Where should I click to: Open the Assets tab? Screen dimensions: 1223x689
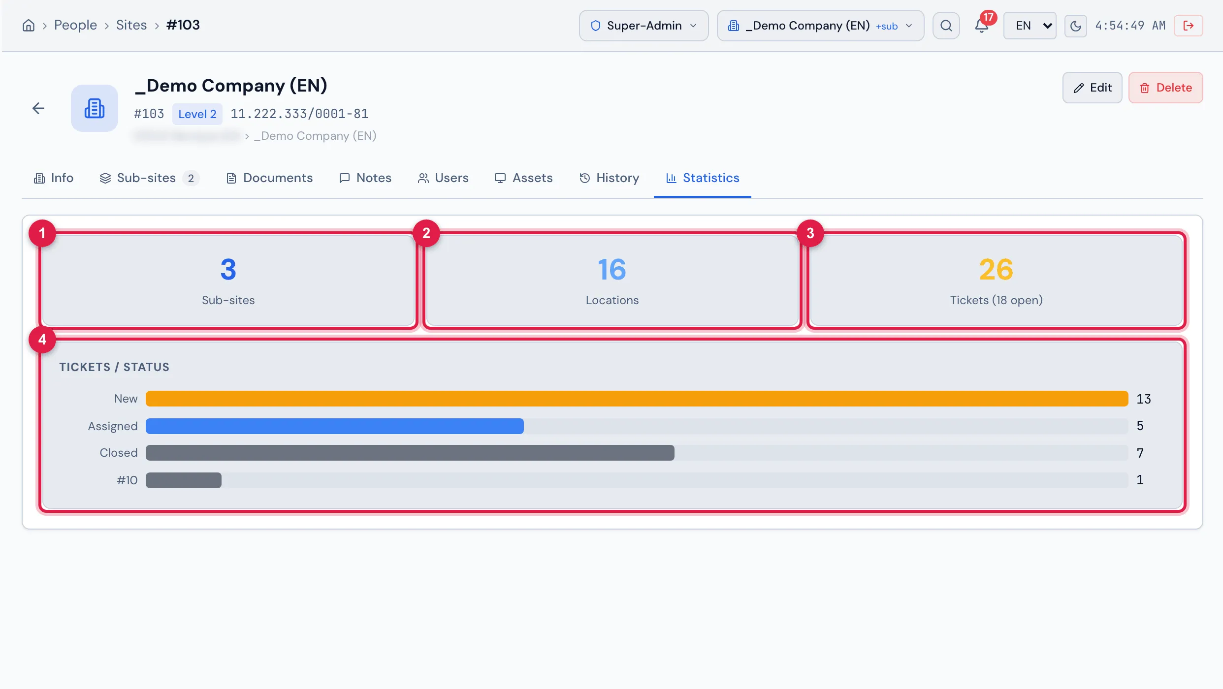pyautogui.click(x=523, y=178)
